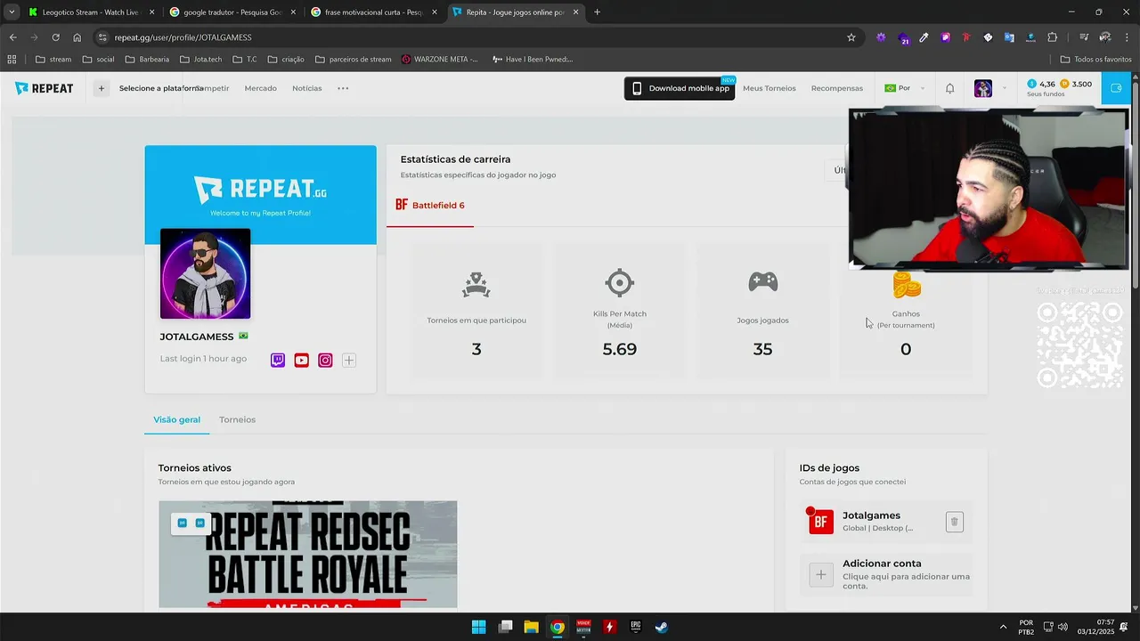Open Notícias in the navbar
1140x641 pixels.
pos(307,88)
